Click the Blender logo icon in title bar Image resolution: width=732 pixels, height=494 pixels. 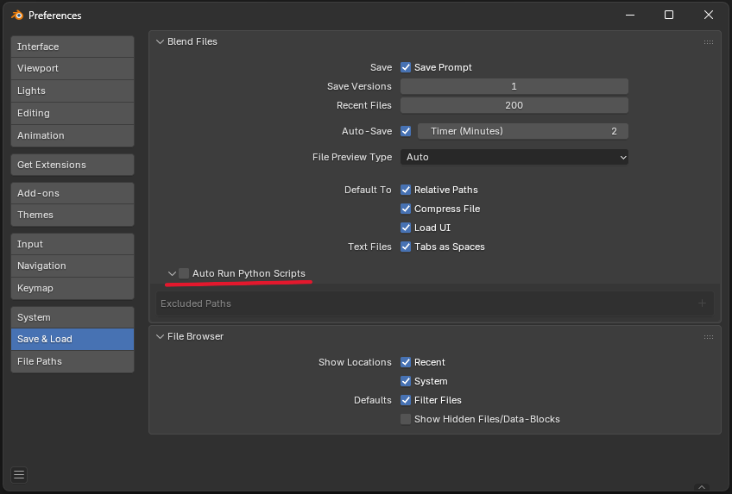coord(17,16)
